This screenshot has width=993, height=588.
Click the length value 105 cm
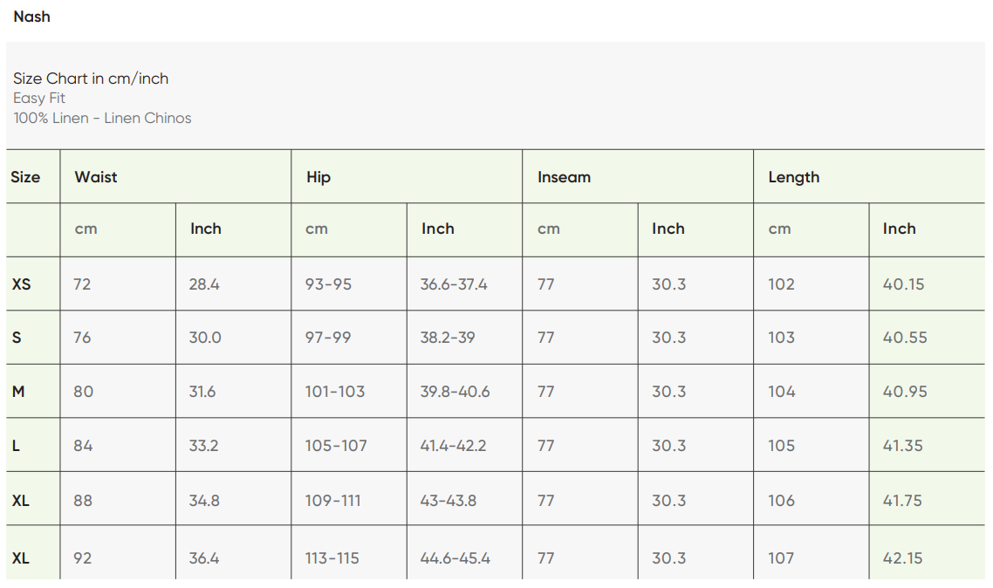(782, 446)
